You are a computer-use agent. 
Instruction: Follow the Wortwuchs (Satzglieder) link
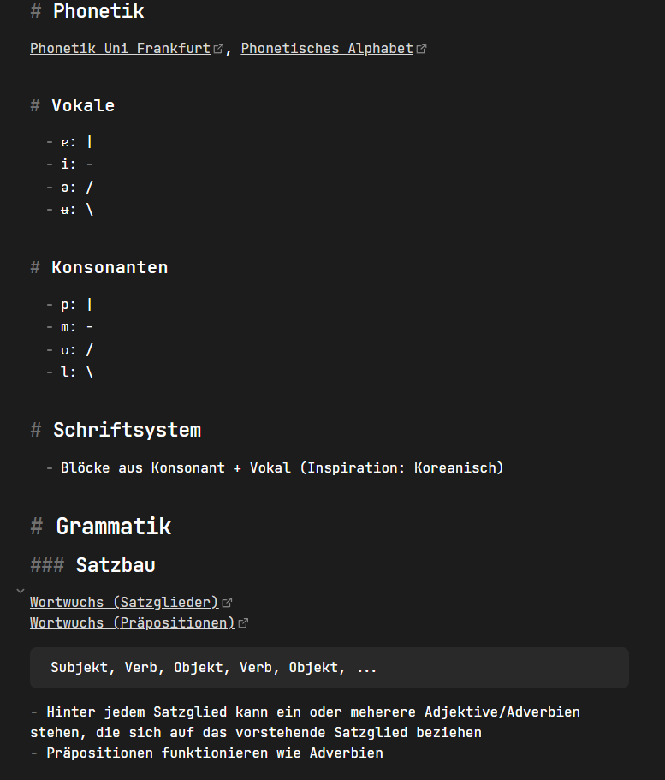pos(124,603)
